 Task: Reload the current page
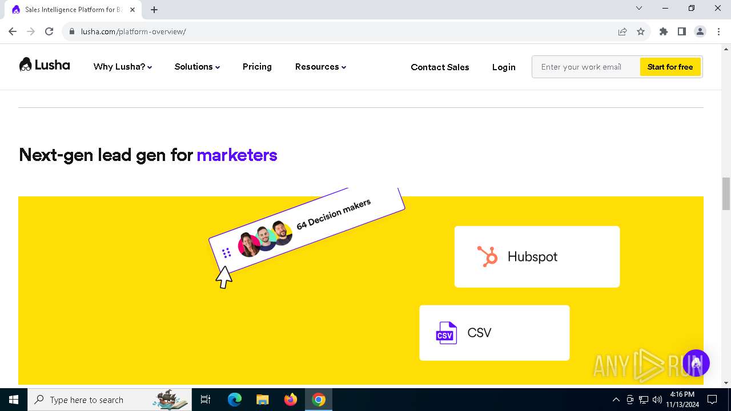pos(49,31)
